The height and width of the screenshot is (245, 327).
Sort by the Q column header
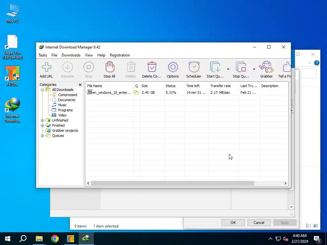point(137,86)
